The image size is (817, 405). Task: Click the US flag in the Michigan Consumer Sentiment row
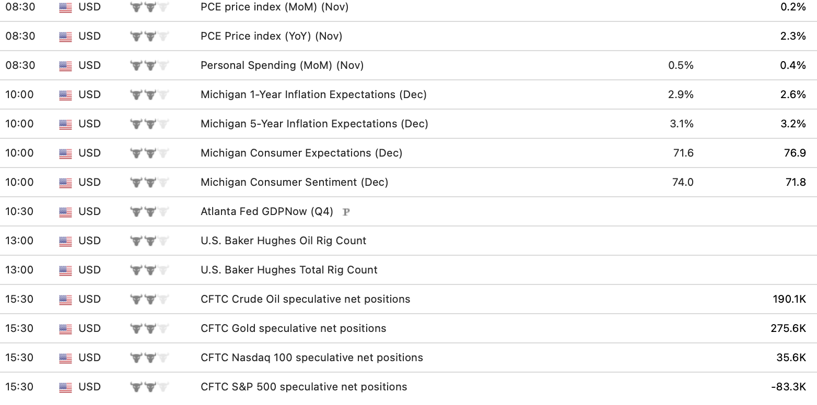(x=65, y=183)
